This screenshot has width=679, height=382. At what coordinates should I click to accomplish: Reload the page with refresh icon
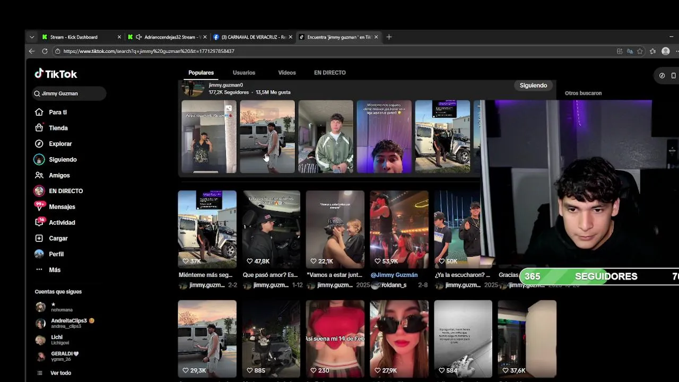coord(45,51)
